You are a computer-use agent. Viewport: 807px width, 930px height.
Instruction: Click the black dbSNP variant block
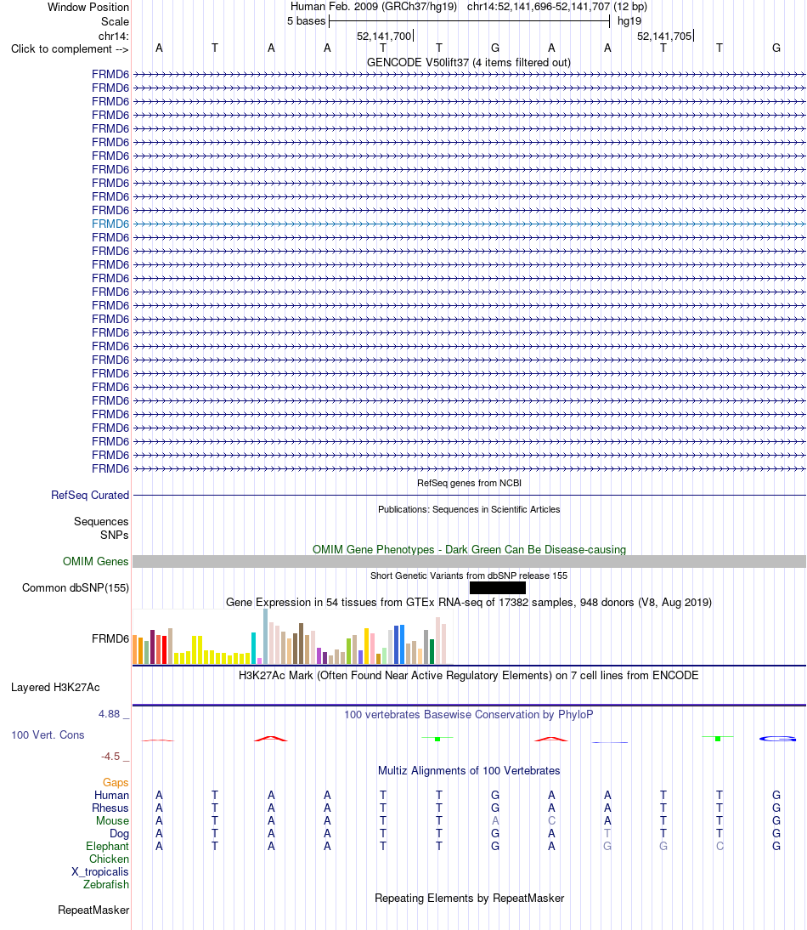(x=497, y=587)
